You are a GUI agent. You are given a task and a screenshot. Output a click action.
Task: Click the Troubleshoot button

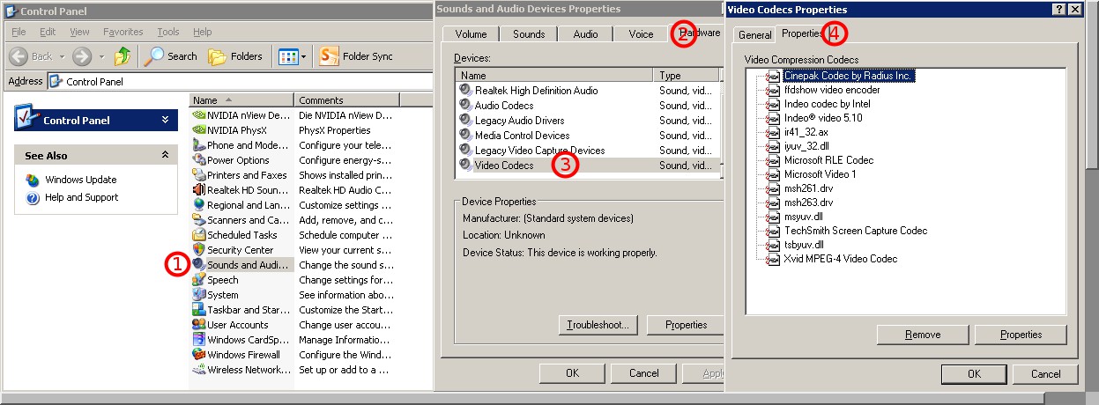click(598, 325)
